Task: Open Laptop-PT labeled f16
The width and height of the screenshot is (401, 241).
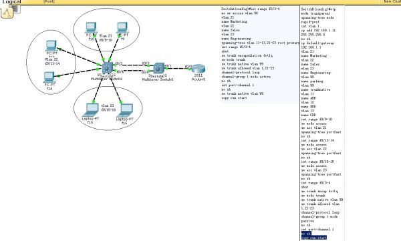Action: (125, 111)
